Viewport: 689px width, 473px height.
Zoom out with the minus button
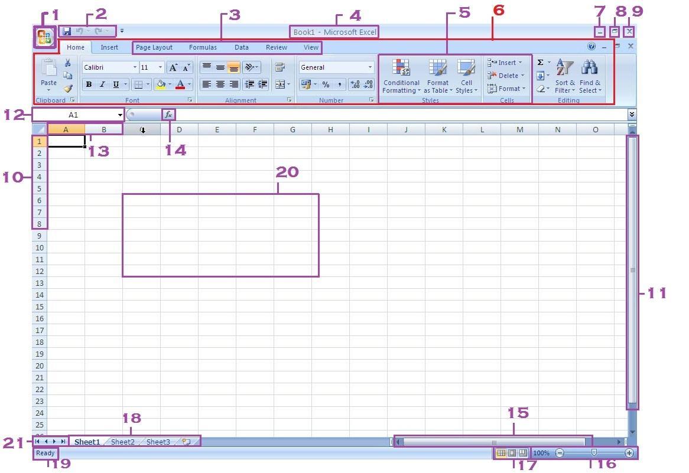pyautogui.click(x=560, y=453)
